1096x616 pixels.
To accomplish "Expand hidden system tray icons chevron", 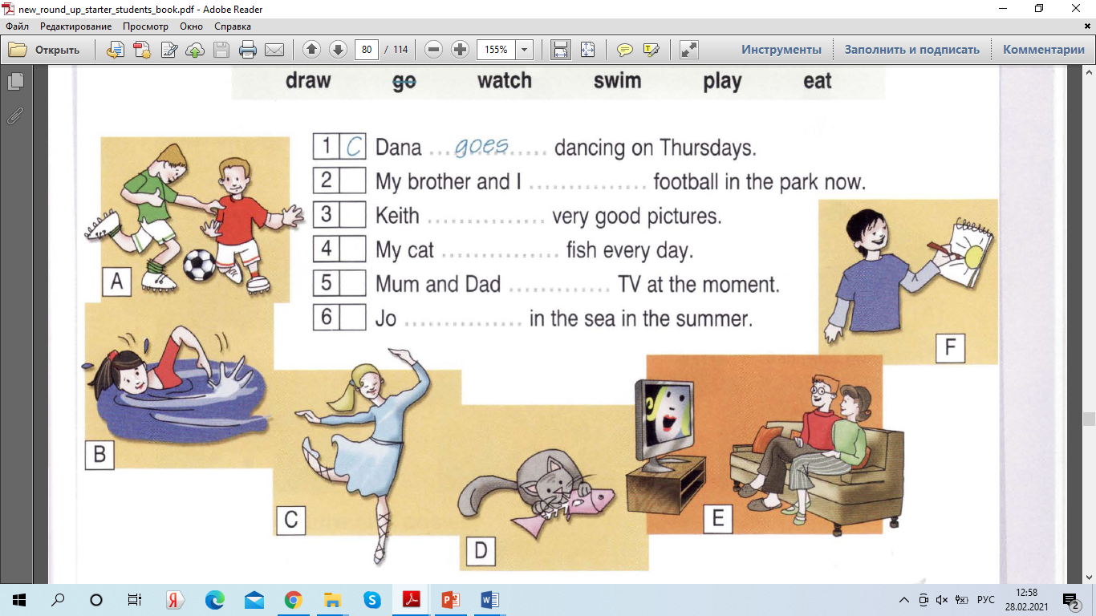I will coord(904,600).
